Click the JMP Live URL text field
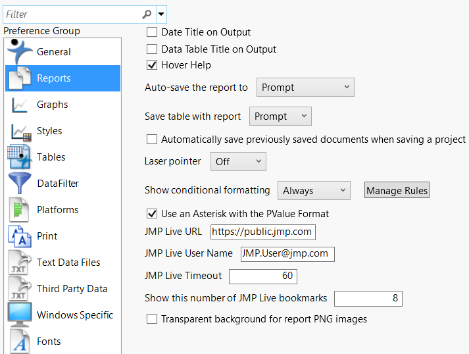 coord(262,232)
